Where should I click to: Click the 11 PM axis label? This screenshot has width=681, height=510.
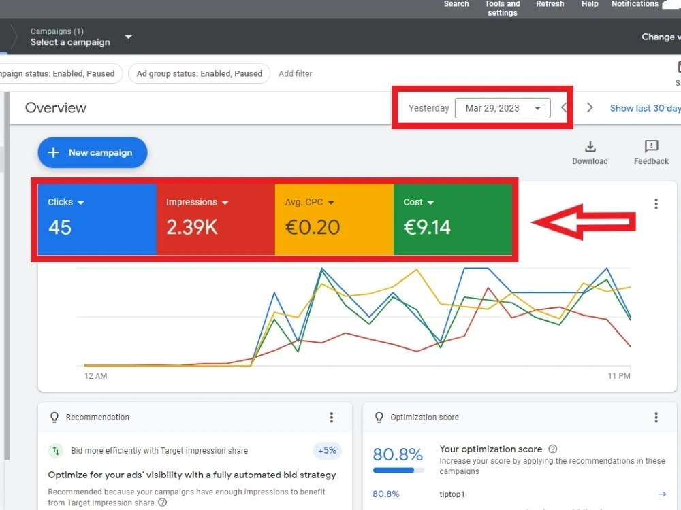click(619, 376)
